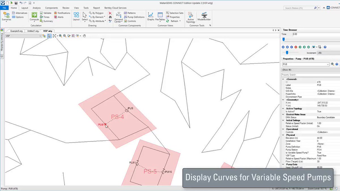The width and height of the screenshot is (340, 191).
Task: Open User Notifications
Action: click(x=62, y=13)
